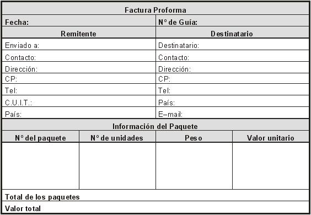Click the Destinatario Contacto field
311x215 pixels.
(233, 56)
